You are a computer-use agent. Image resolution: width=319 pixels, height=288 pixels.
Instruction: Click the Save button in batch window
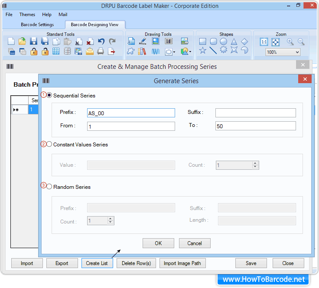(x=251, y=263)
